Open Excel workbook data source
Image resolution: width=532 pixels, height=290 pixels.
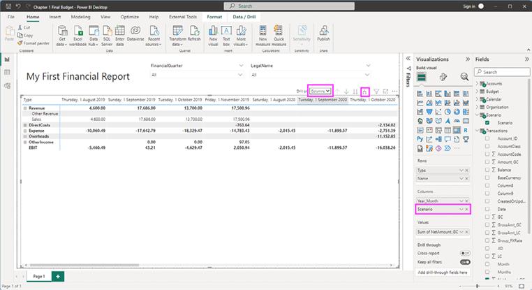pos(78,31)
